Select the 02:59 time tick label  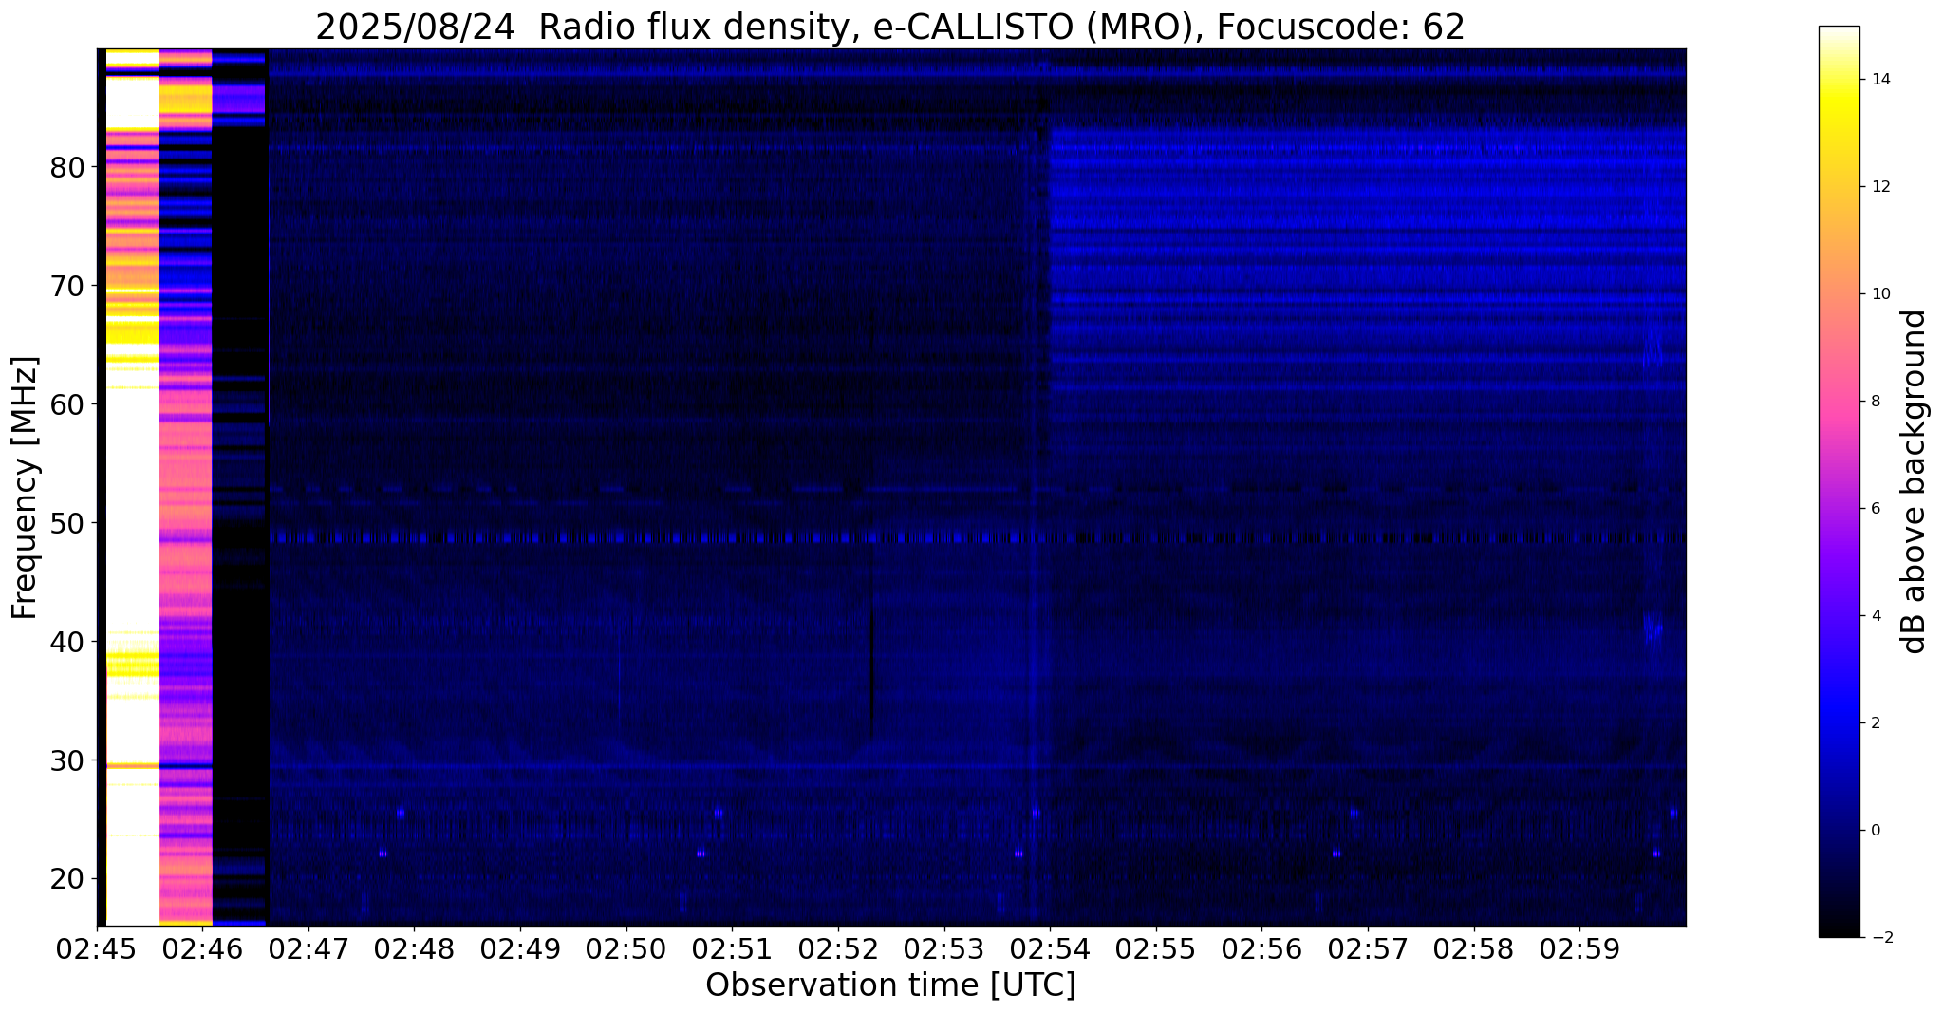pyautogui.click(x=1579, y=949)
